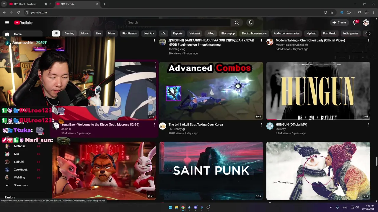Click the page vertical scrollbar thumb
Image resolution: width=378 pixels, height=212 pixels.
(376, 161)
